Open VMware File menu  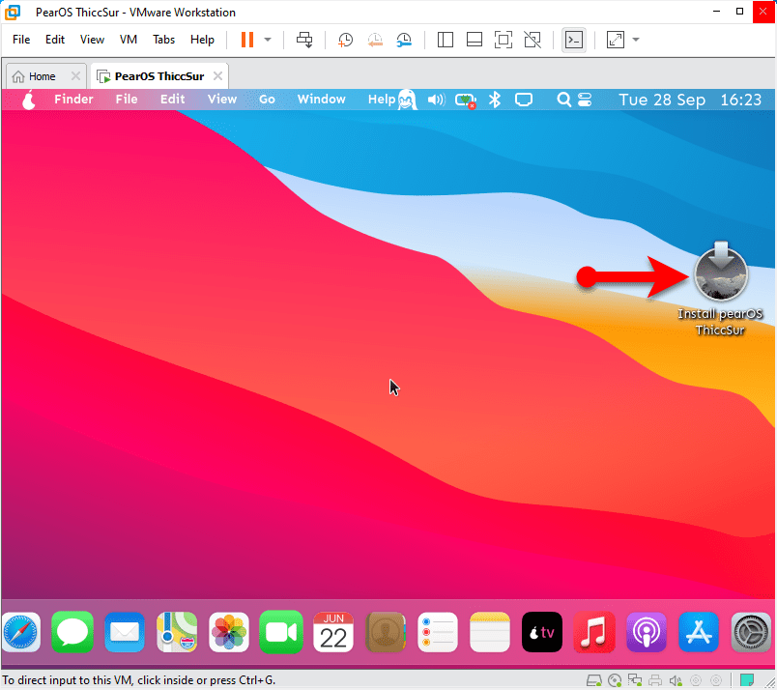[21, 40]
